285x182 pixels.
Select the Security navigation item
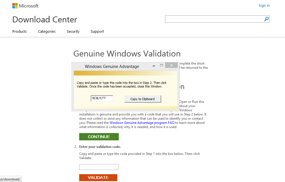pos(73,31)
